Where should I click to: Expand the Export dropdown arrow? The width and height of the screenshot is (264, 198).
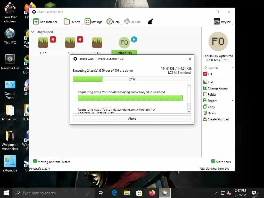click(233, 101)
